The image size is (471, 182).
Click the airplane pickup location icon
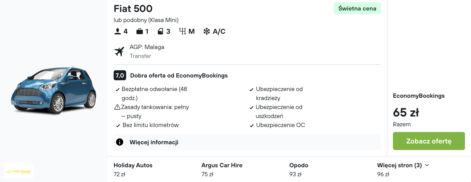click(119, 51)
